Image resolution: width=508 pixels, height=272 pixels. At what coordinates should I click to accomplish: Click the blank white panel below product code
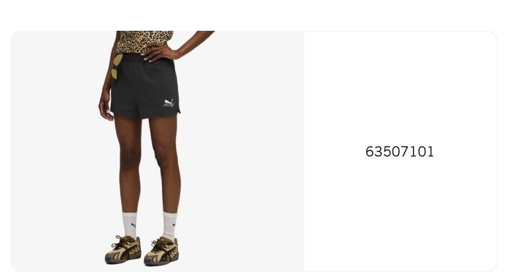400,213
